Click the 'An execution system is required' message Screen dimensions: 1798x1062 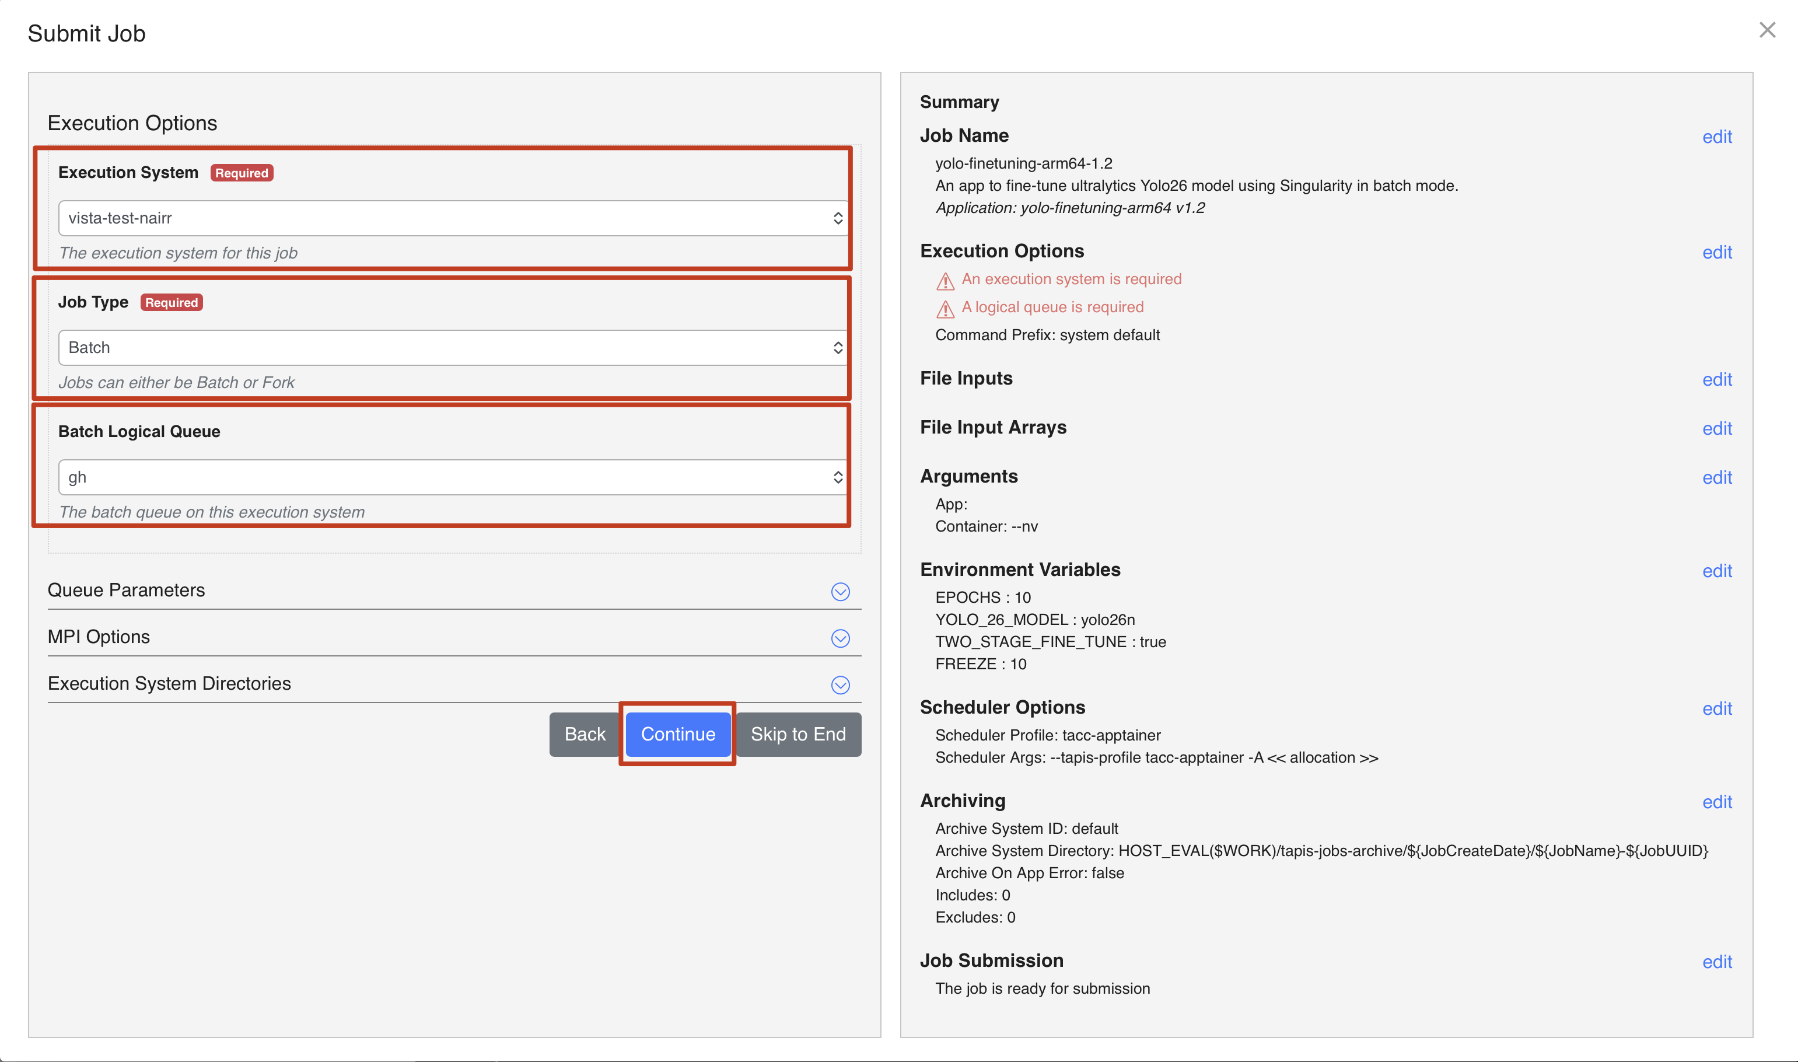point(1071,279)
